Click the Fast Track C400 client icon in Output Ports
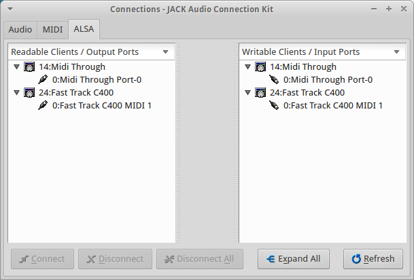Screen dimensions: 414x280 29,93
